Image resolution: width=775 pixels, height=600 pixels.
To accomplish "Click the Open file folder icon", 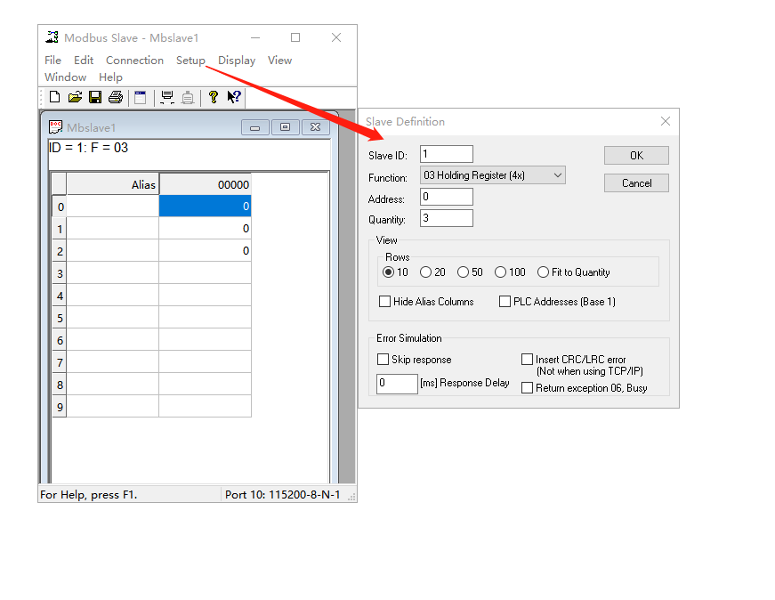I will click(x=75, y=97).
